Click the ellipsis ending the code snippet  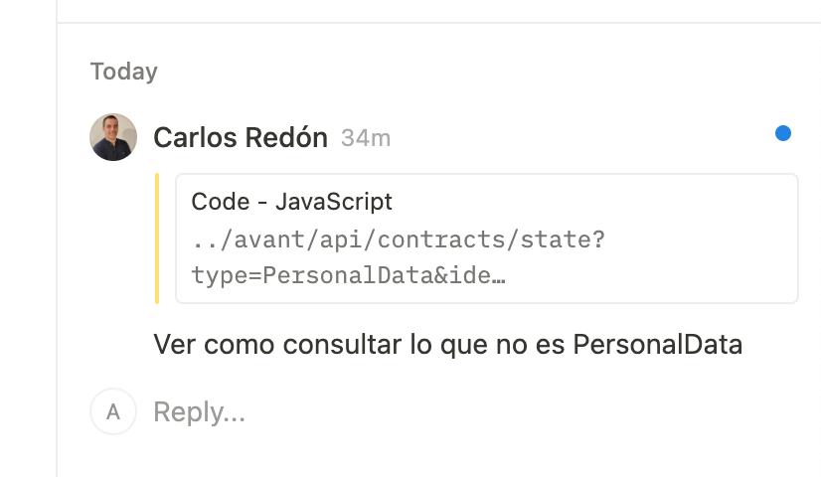(498, 275)
